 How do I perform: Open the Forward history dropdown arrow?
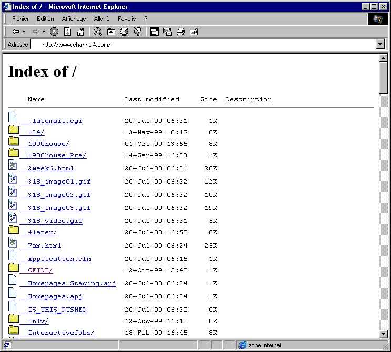44,31
